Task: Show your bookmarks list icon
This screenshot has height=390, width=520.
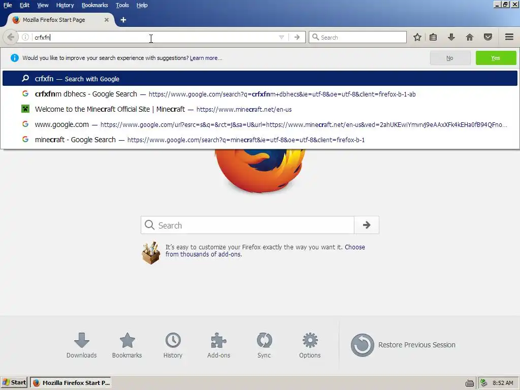Action: pyautogui.click(x=433, y=37)
